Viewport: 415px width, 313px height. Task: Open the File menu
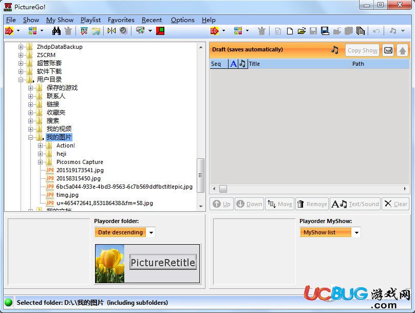pos(11,20)
